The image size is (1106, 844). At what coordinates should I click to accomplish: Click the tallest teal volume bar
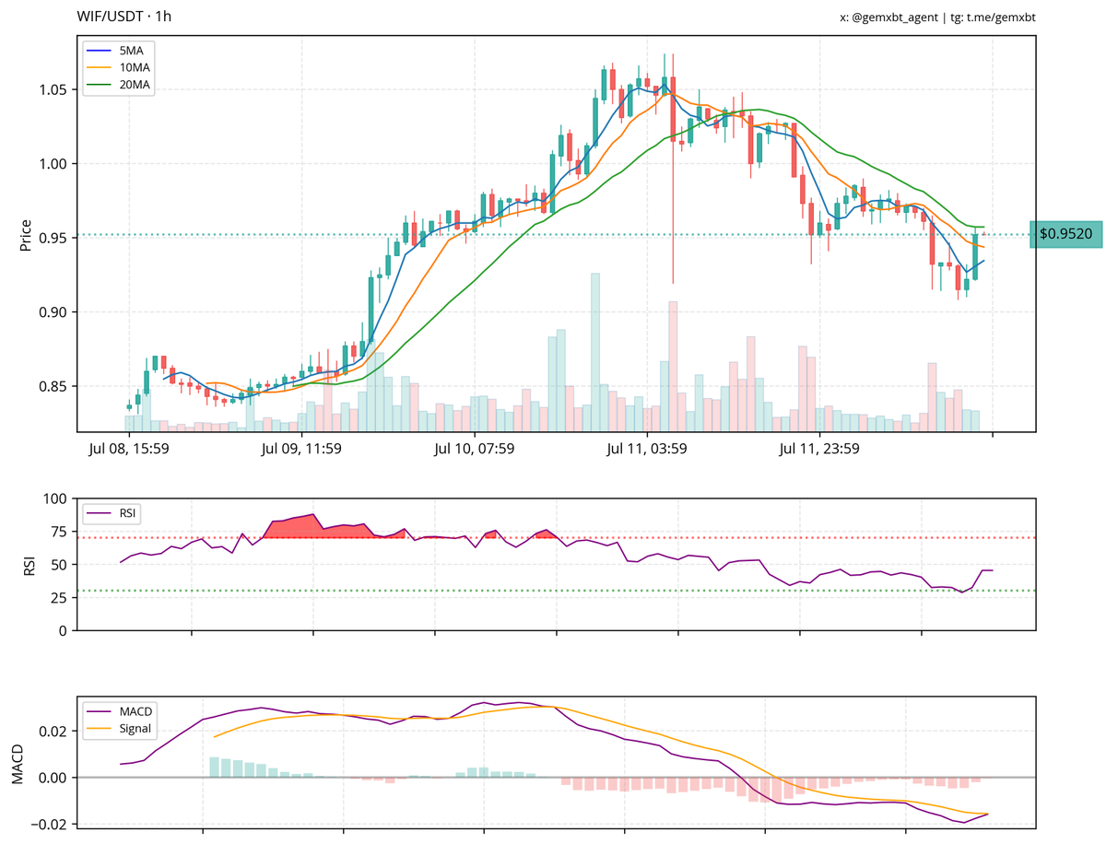click(595, 352)
